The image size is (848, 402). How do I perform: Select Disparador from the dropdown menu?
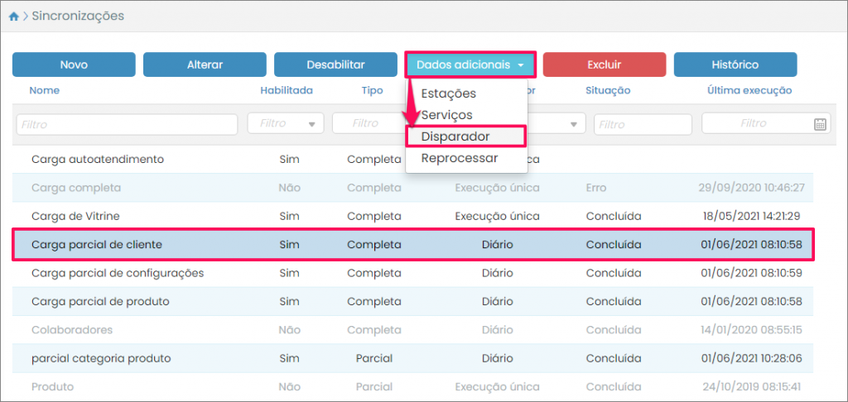click(455, 136)
